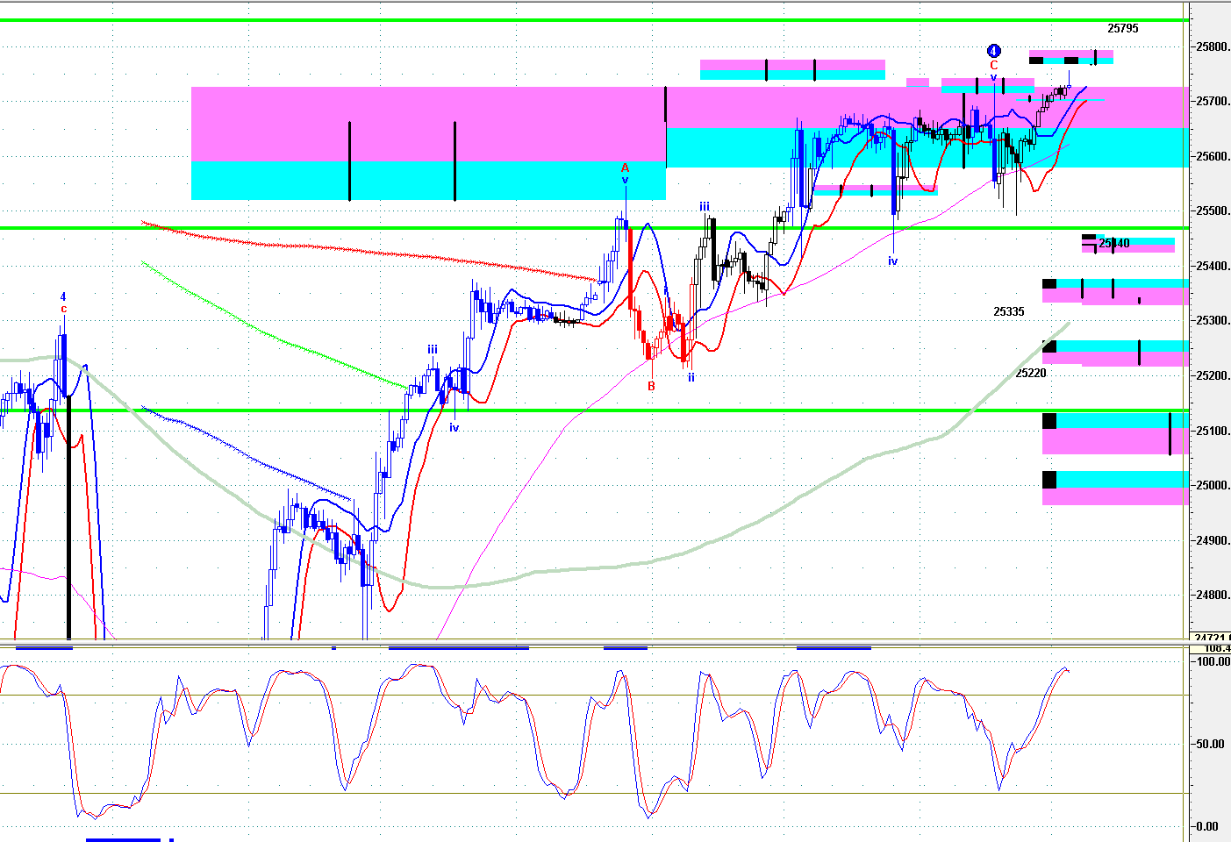The image size is (1231, 842).
Task: Click the 25300 price axis label
Action: (x=1212, y=321)
